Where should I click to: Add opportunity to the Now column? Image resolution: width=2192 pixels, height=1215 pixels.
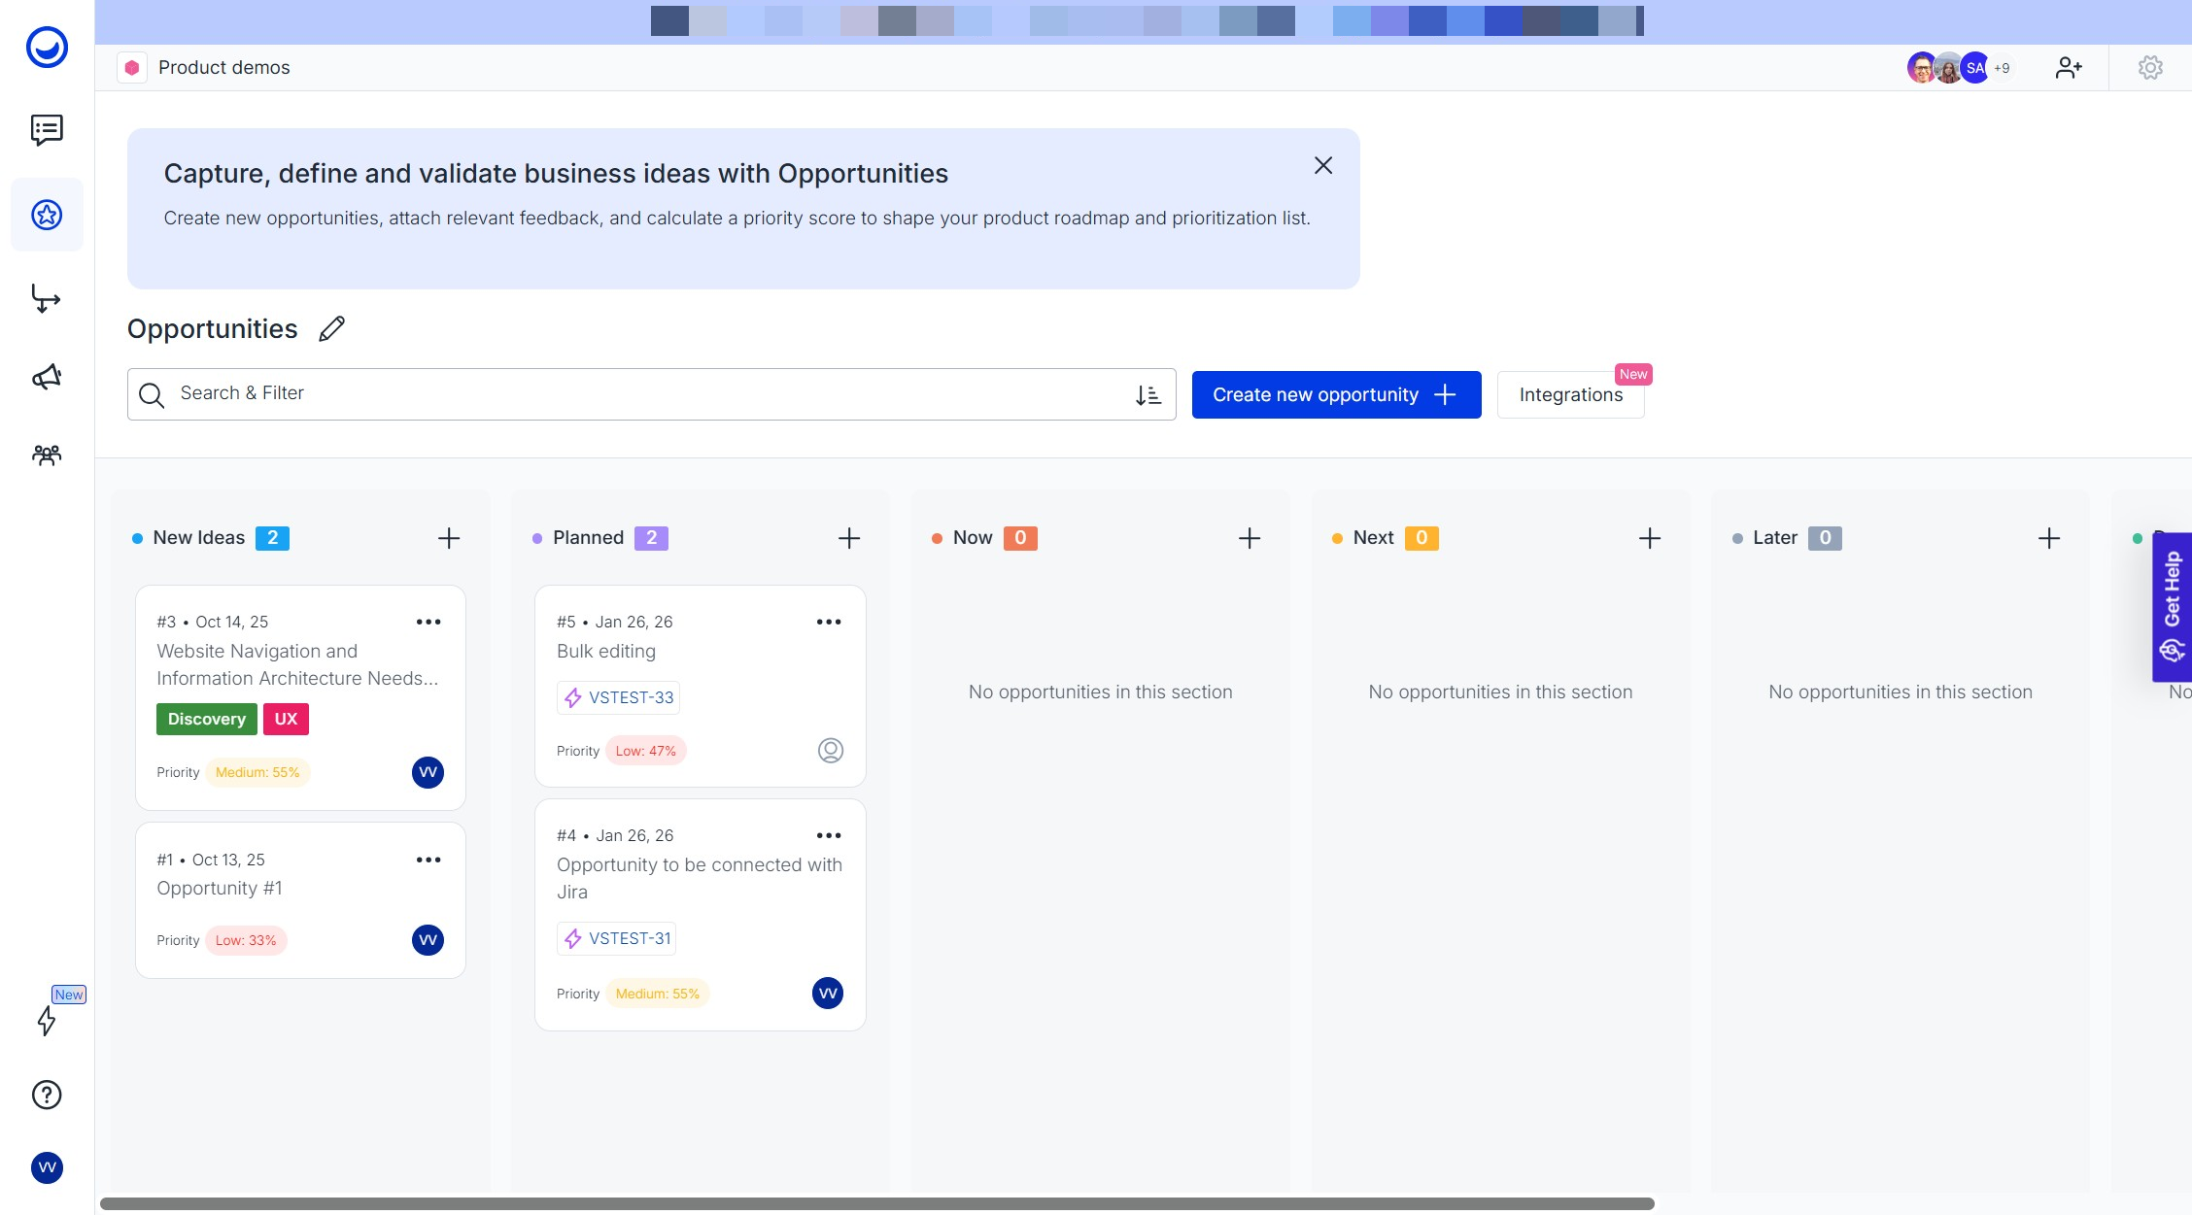[1250, 538]
